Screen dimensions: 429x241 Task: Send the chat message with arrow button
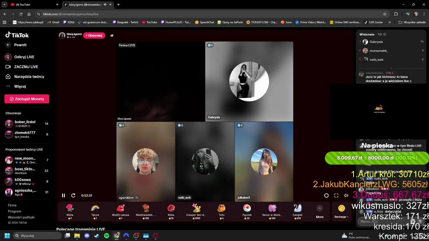click(420, 221)
